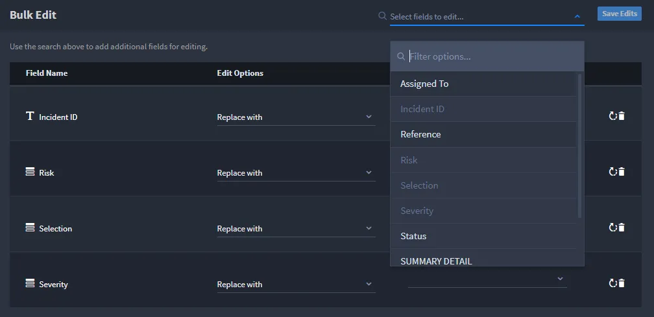Click the list-type icon beside Severity
This screenshot has width=654, height=317.
[x=30, y=283]
